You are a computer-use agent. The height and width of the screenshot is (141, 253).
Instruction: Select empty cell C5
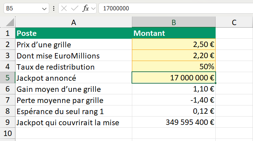(234, 77)
